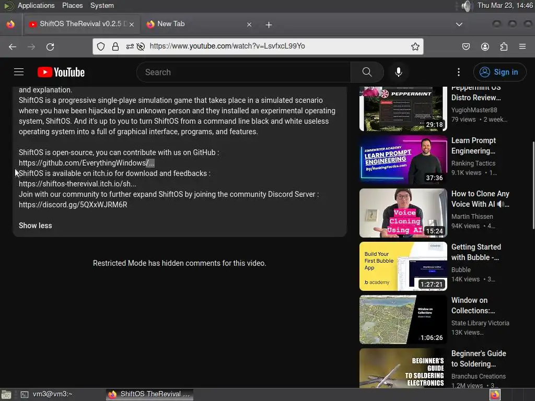Click the 'Getting Started with Bubble' title

pyautogui.click(x=476, y=252)
